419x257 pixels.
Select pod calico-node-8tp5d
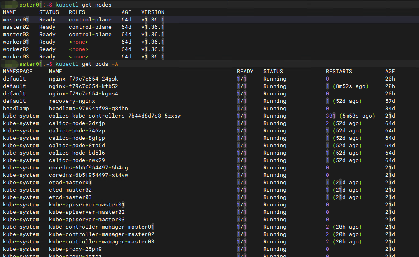point(77,146)
